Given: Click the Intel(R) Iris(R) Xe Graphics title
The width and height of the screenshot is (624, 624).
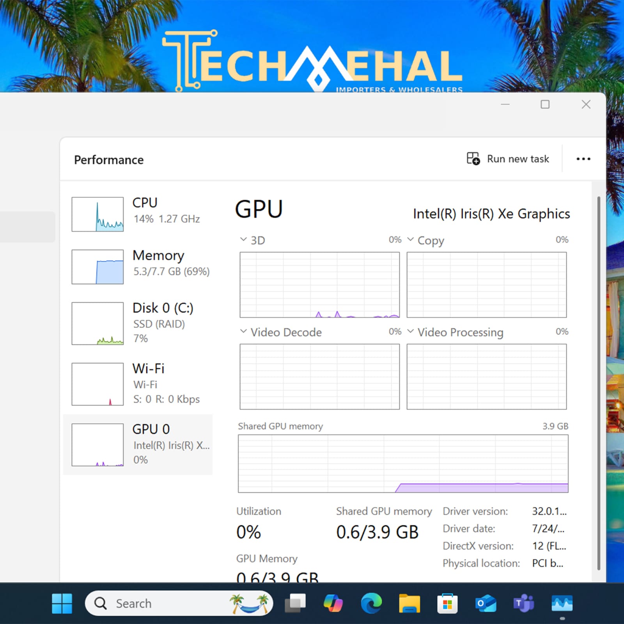Looking at the screenshot, I should pos(491,214).
